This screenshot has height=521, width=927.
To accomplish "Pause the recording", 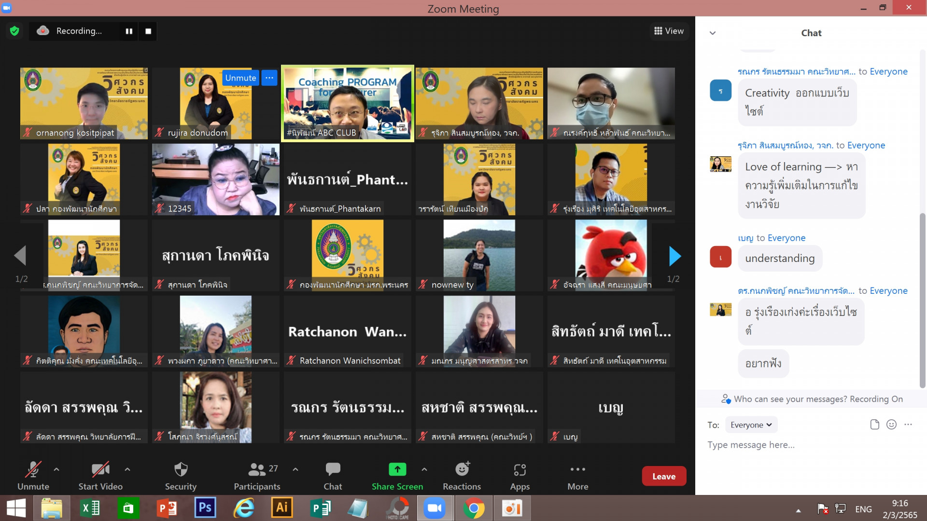I will coord(129,31).
